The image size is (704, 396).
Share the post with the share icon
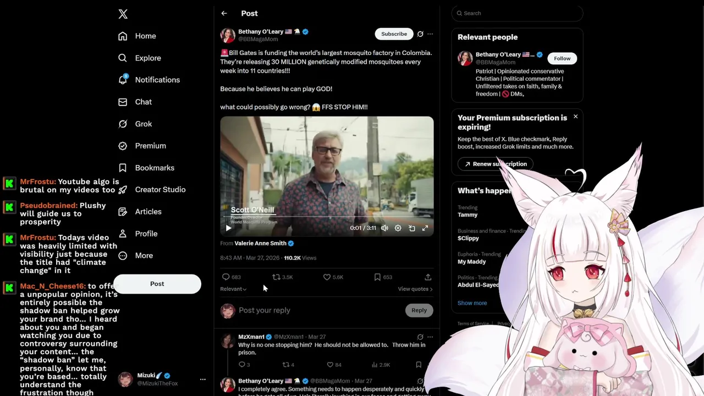coord(428,277)
